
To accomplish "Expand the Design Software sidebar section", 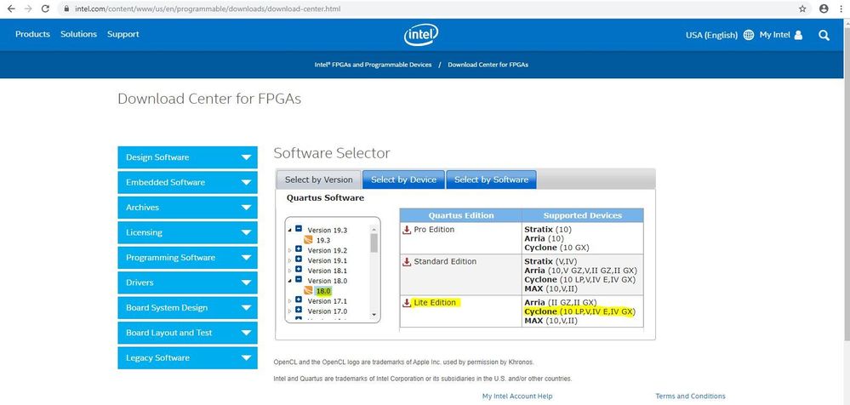I will 187,157.
